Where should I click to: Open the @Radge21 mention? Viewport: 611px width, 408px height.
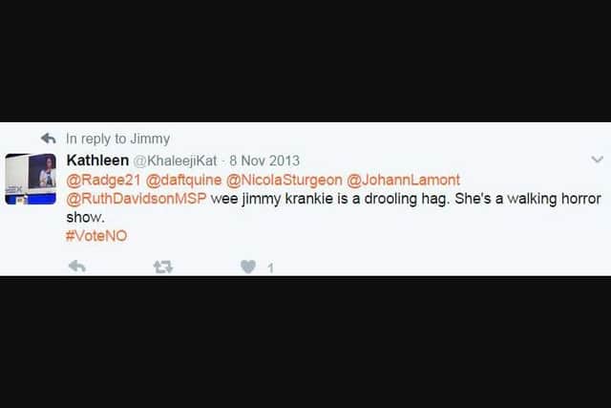pyautogui.click(x=103, y=181)
